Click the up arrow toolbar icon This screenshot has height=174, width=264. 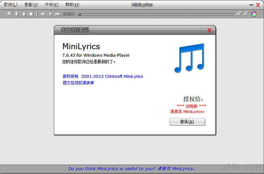tap(17, 14)
